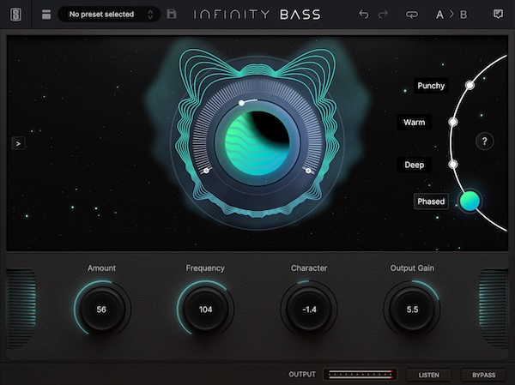Open the feedback message icon
This screenshot has height=385, width=515.
[x=498, y=14]
